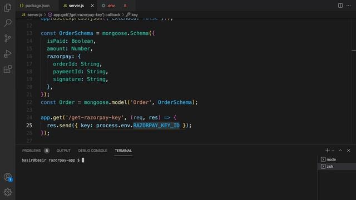Viewport: 356px width, 200px height.
Task: Select the TERMINAL panel tab
Action: [x=123, y=151]
